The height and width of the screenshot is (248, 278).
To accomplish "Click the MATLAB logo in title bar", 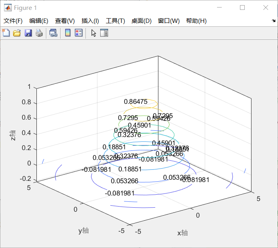I will (x=8, y=8).
